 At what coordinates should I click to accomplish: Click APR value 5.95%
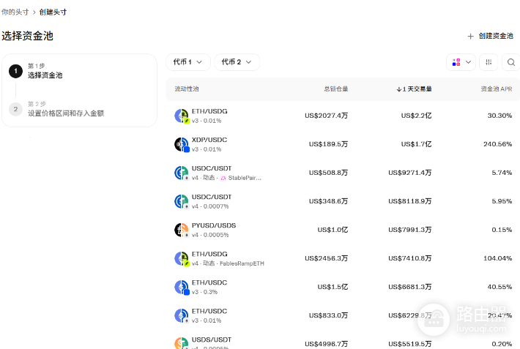(502, 201)
